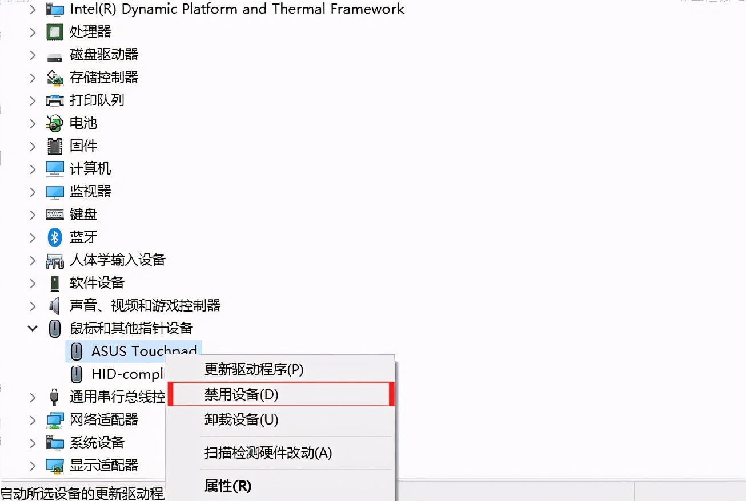Click the 监视器 monitor icon
746x501 pixels.
54,192
